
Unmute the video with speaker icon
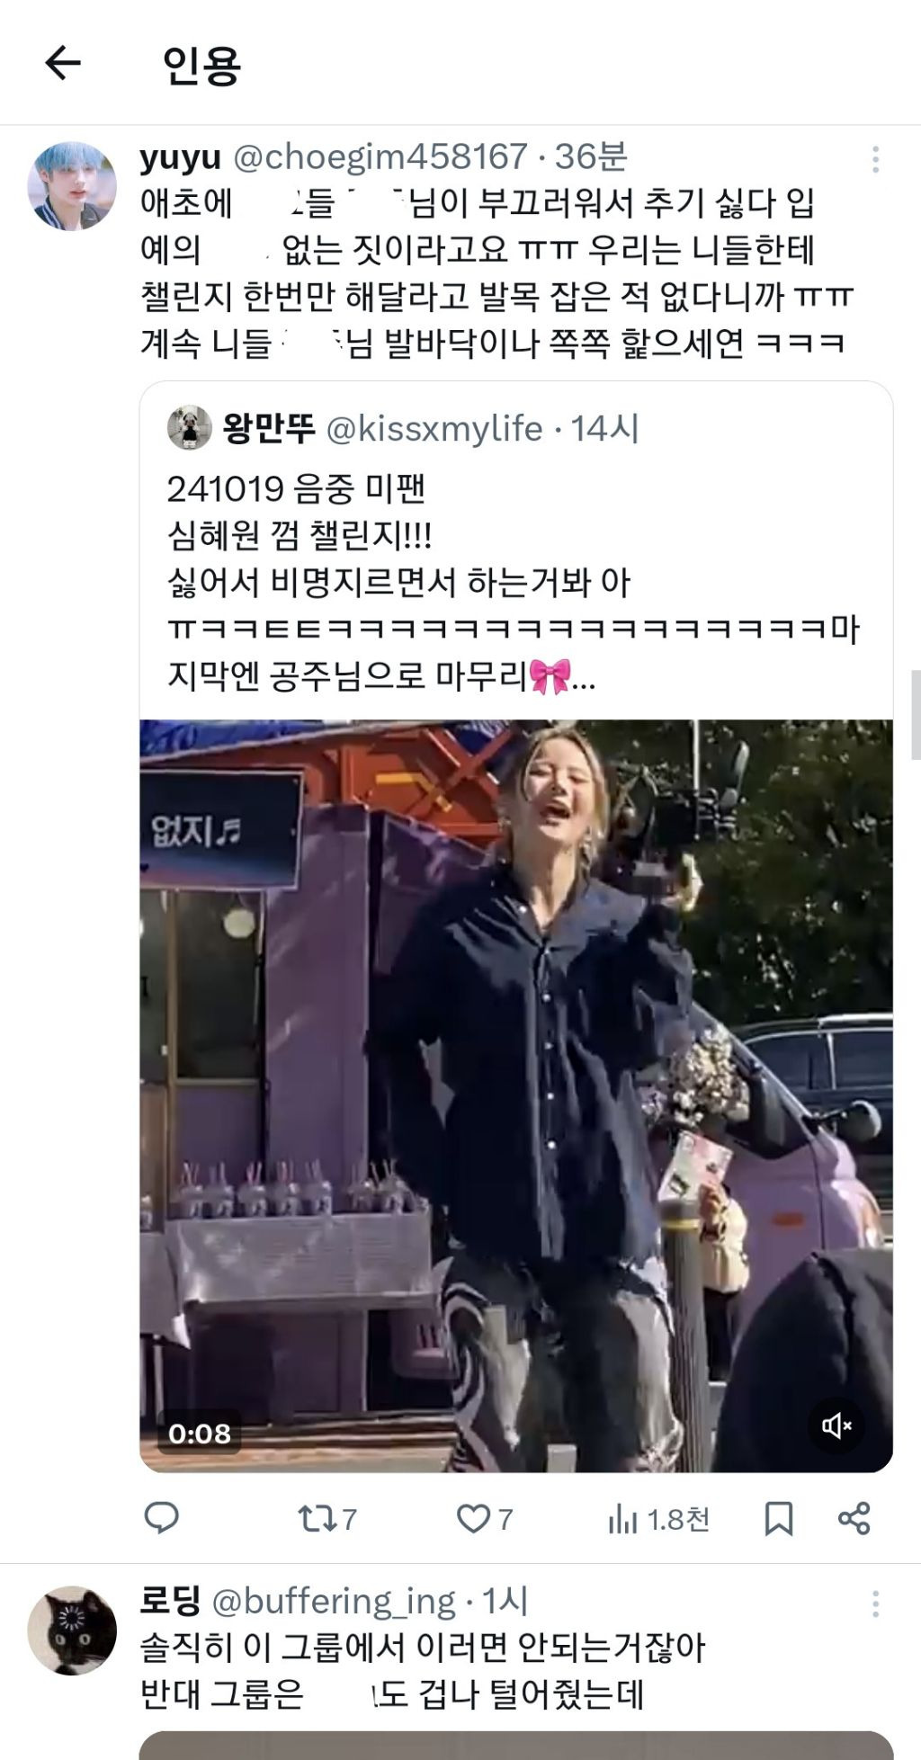[x=836, y=1425]
